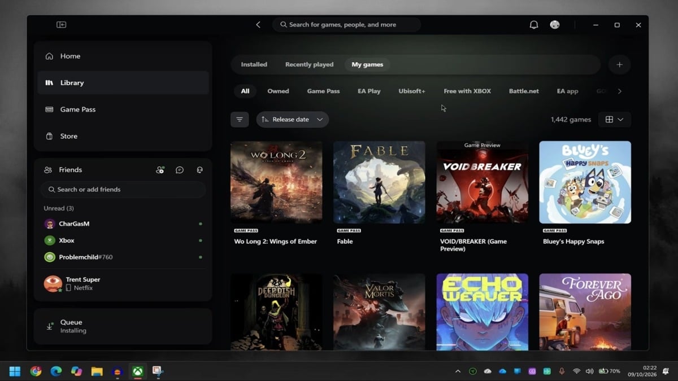This screenshot has width=678, height=381.
Task: Open Bluey's Happy Snaps cover
Action: tap(585, 182)
